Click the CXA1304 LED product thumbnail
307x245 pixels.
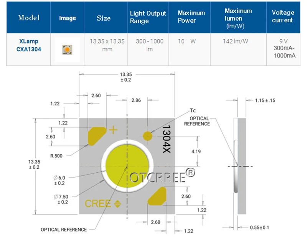(x=67, y=50)
